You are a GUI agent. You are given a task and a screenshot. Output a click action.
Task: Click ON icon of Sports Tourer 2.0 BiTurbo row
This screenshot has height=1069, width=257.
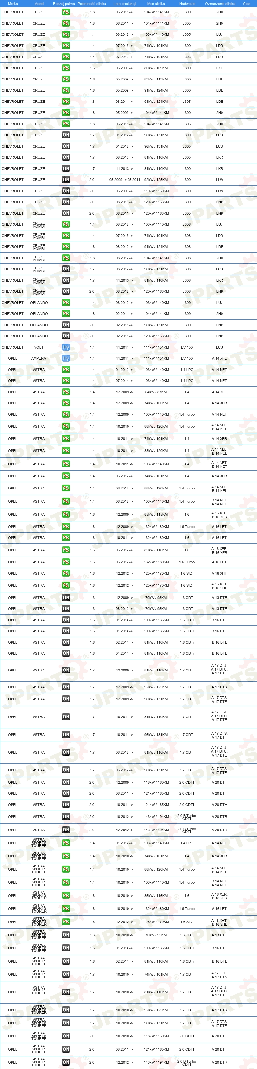[x=66, y=1062]
